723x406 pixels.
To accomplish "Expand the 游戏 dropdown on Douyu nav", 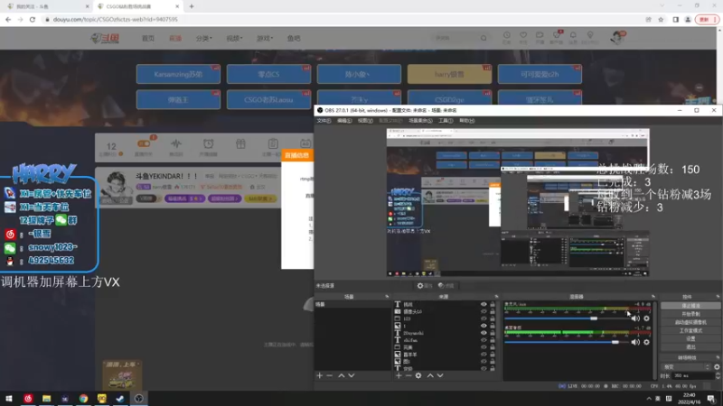I will pos(265,38).
